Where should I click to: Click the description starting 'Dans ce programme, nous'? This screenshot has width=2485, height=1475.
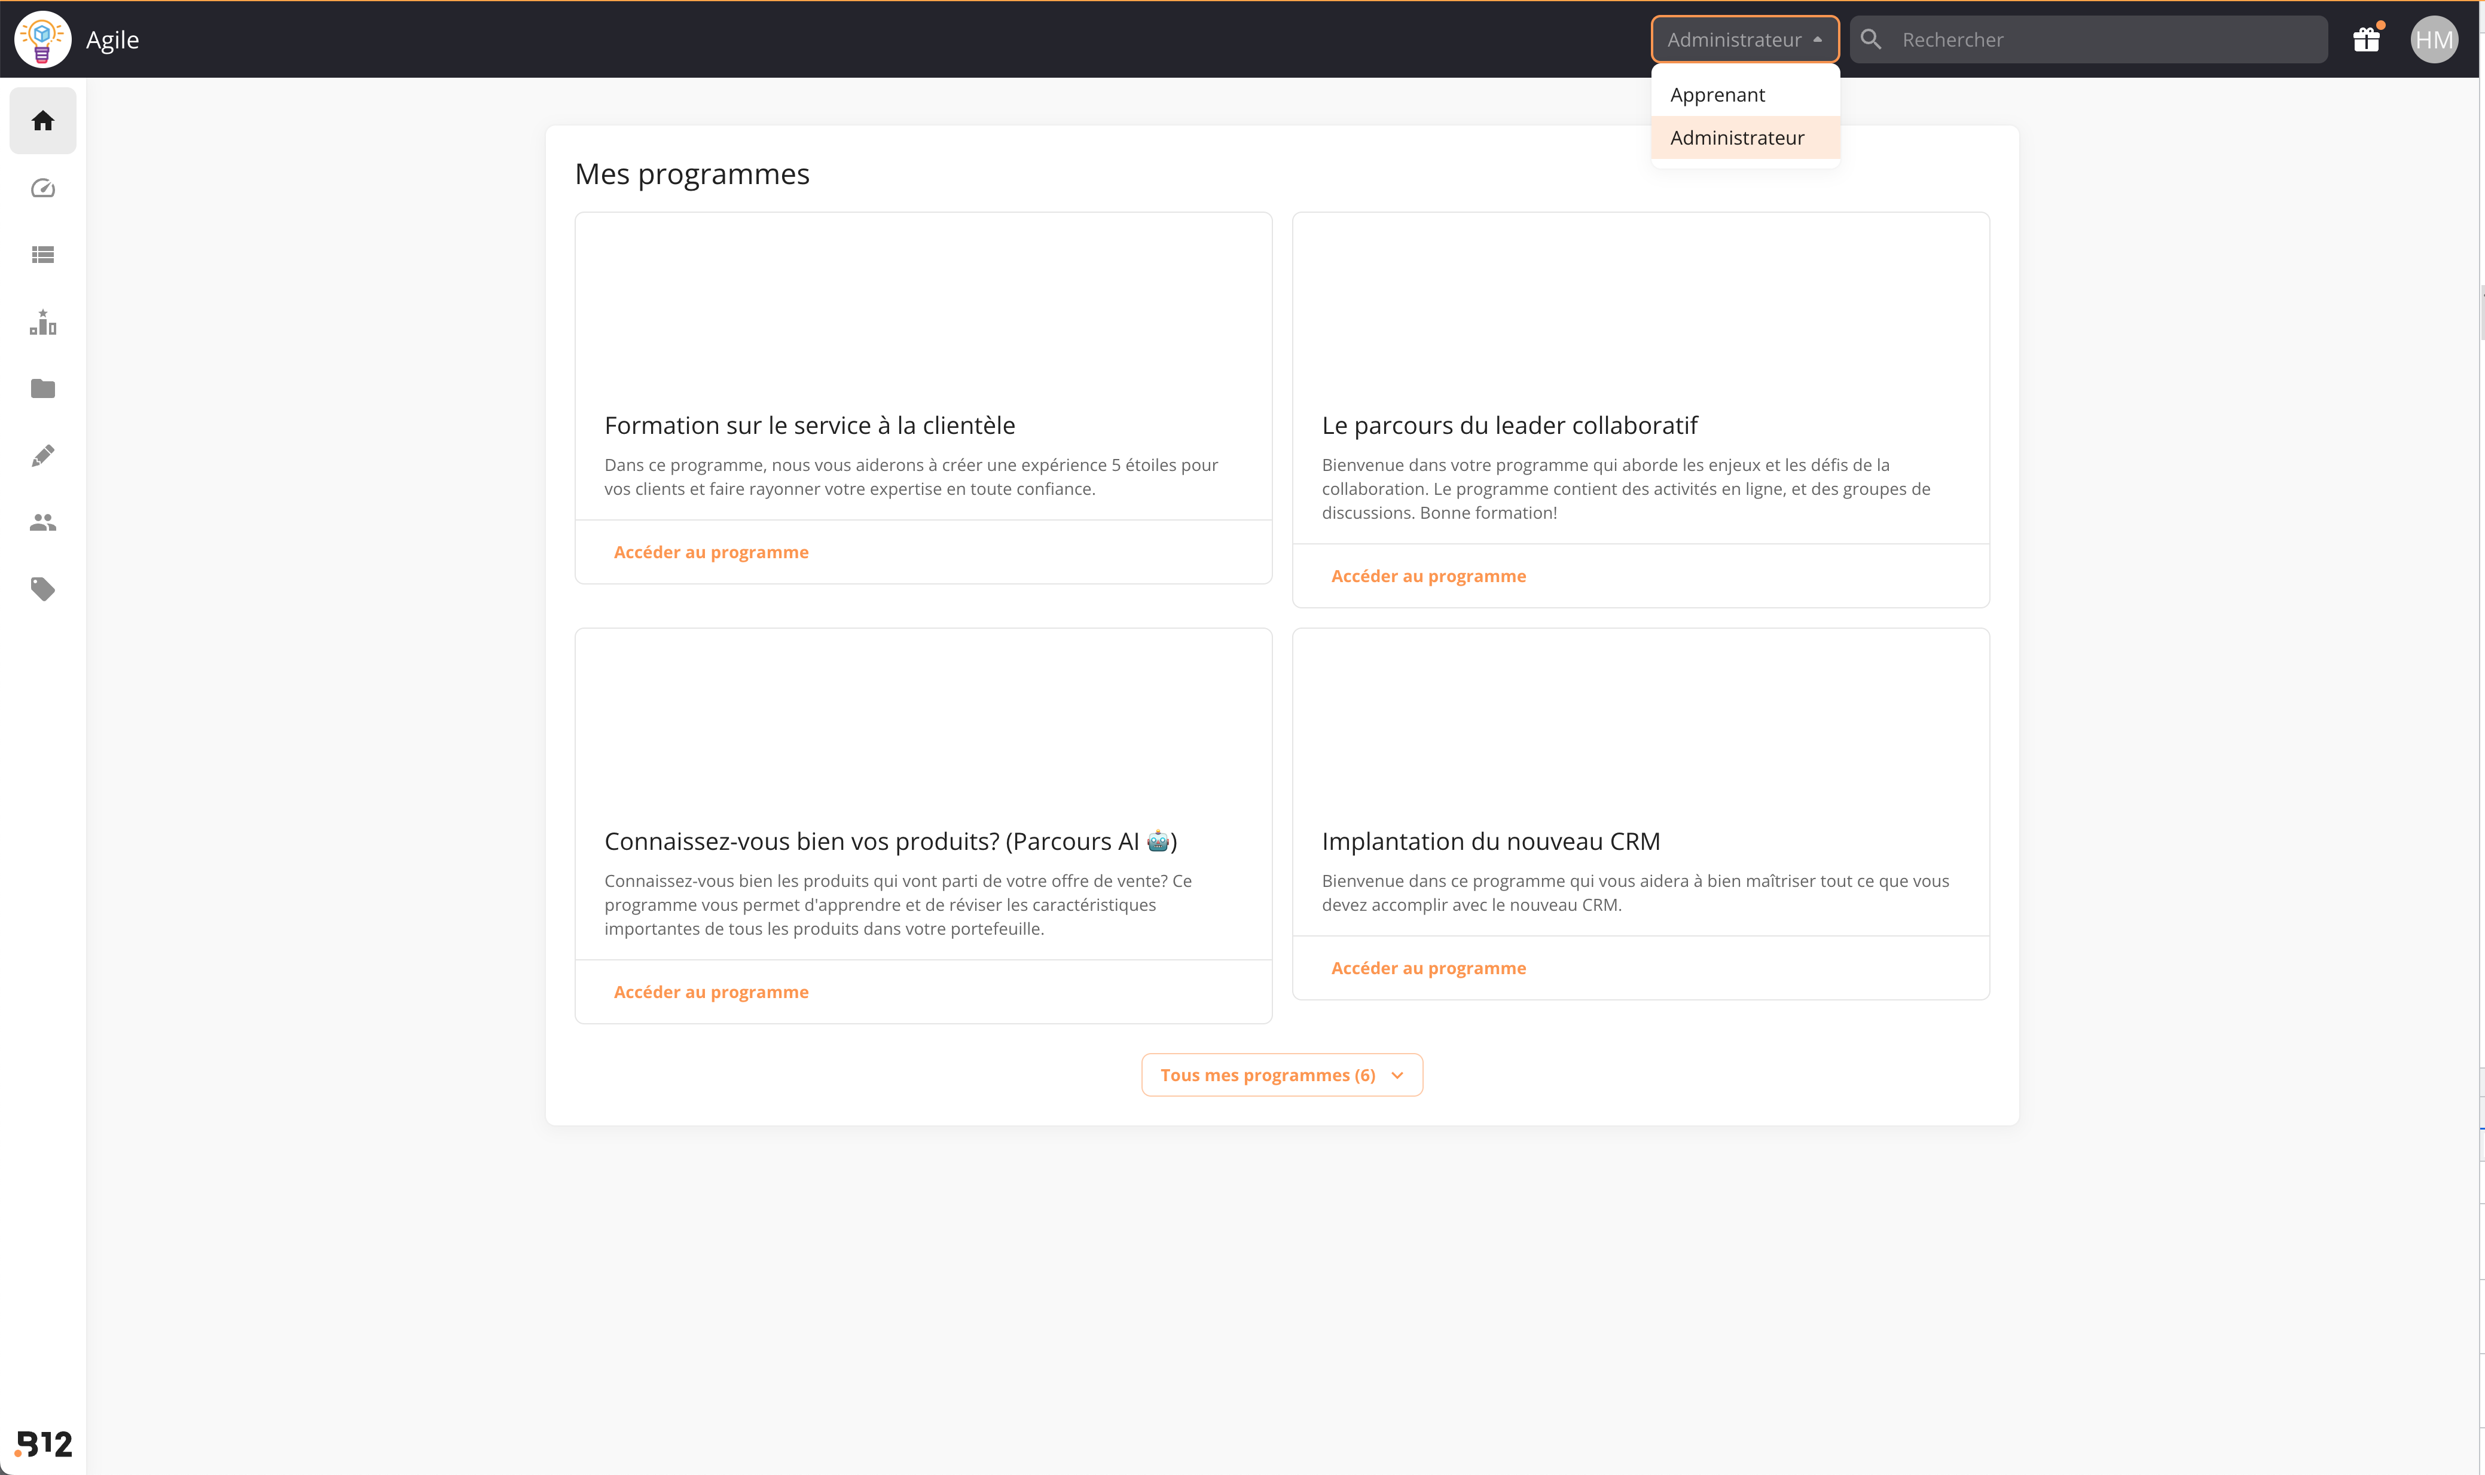911,477
